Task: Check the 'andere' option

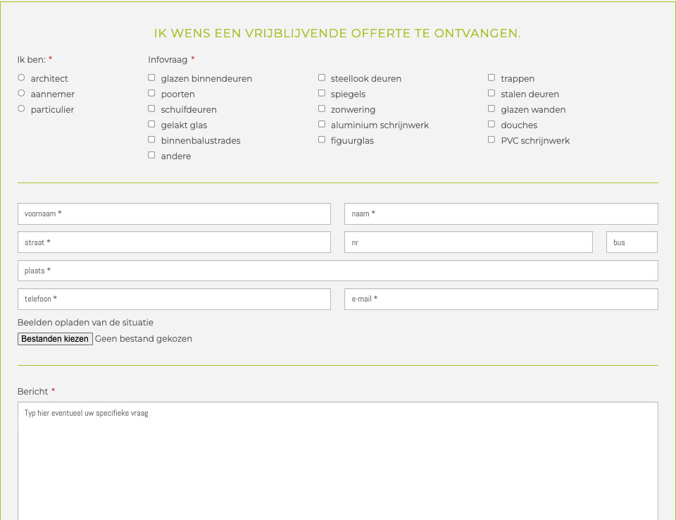Action: tap(151, 154)
